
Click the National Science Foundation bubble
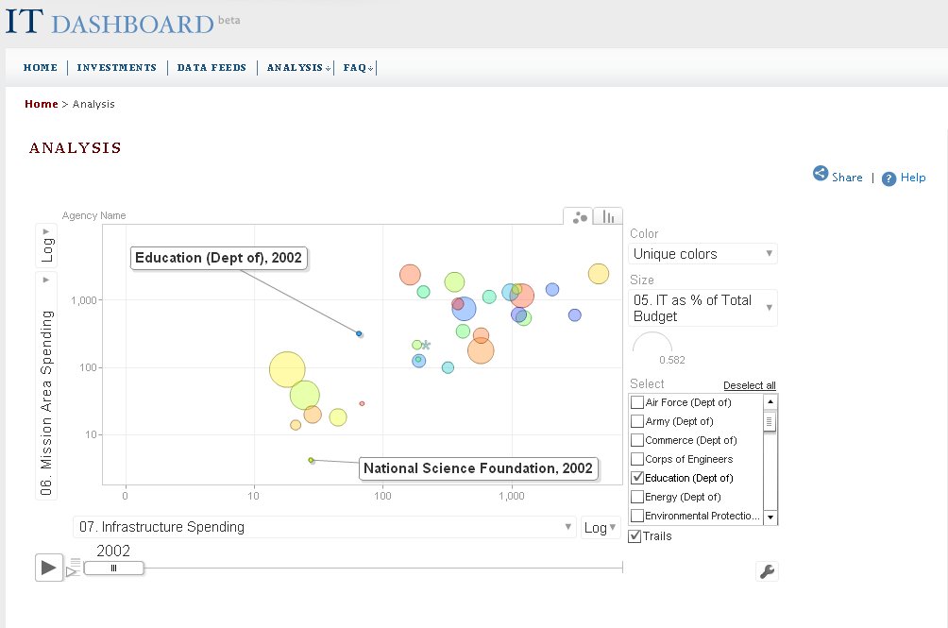click(311, 460)
